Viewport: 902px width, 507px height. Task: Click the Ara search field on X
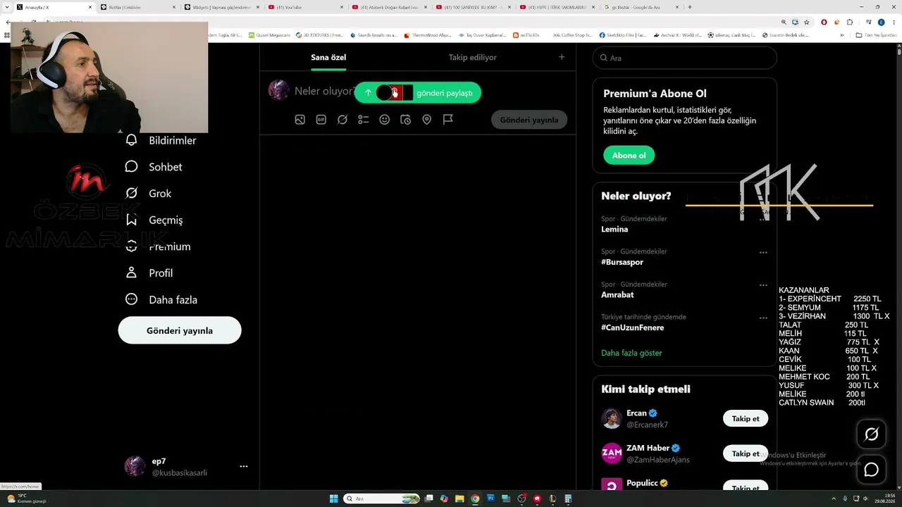coord(685,58)
